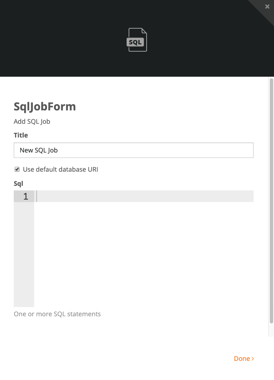
Task: Uncheck the Use default database URI checkbox
Action: click(17, 169)
